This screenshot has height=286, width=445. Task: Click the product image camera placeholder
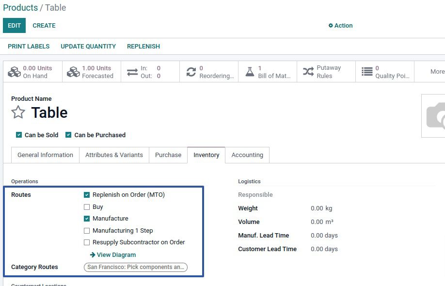point(435,116)
